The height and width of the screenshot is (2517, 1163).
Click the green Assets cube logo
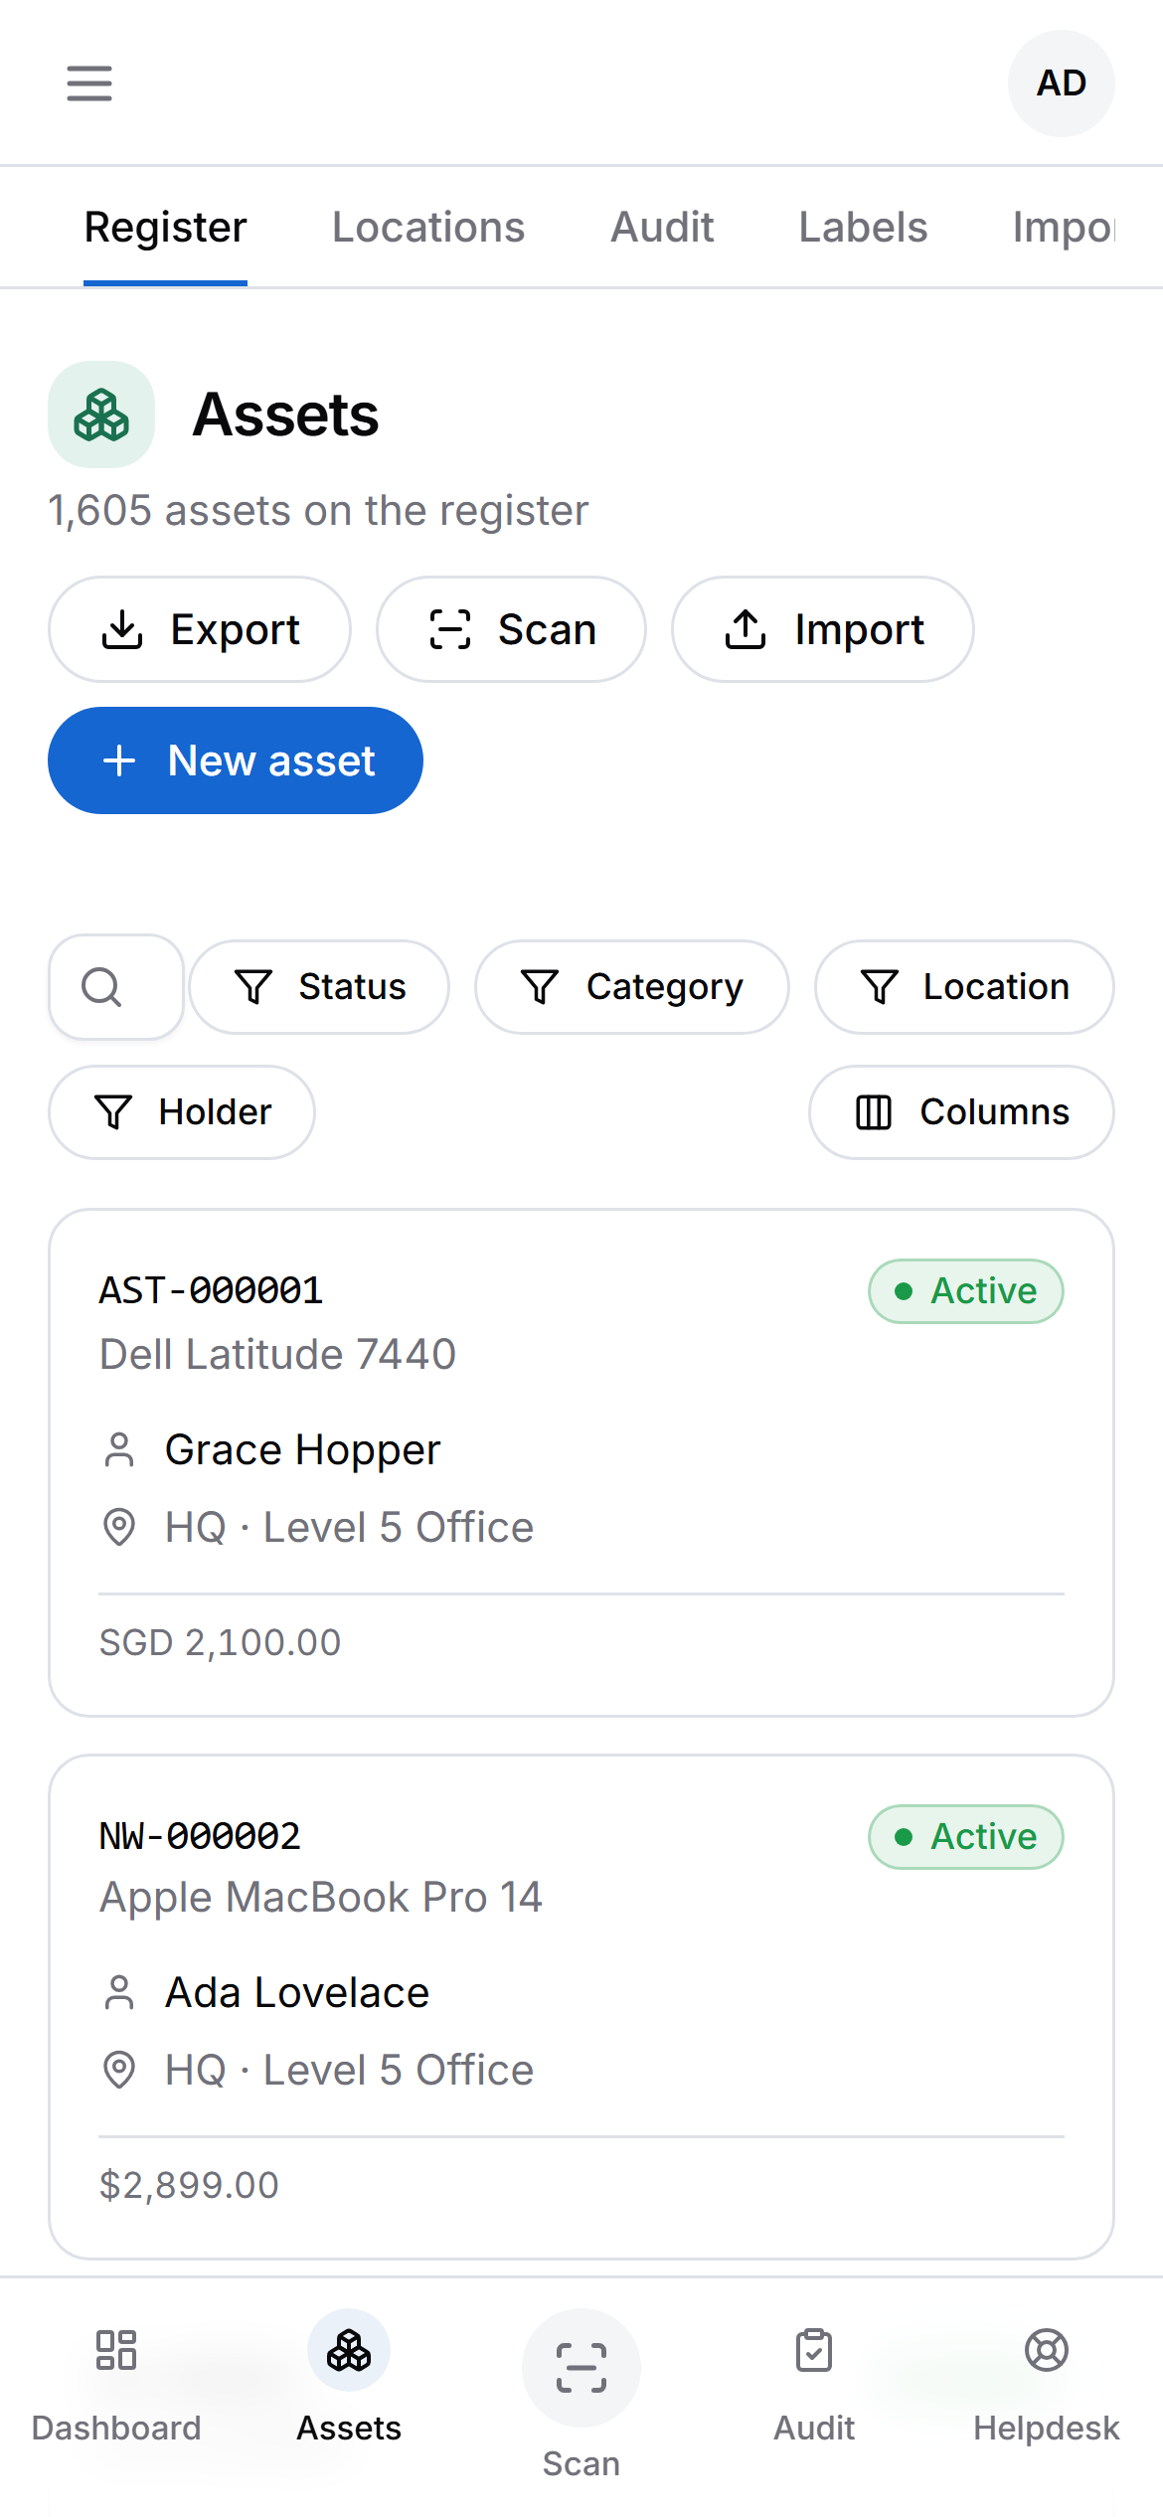point(101,415)
